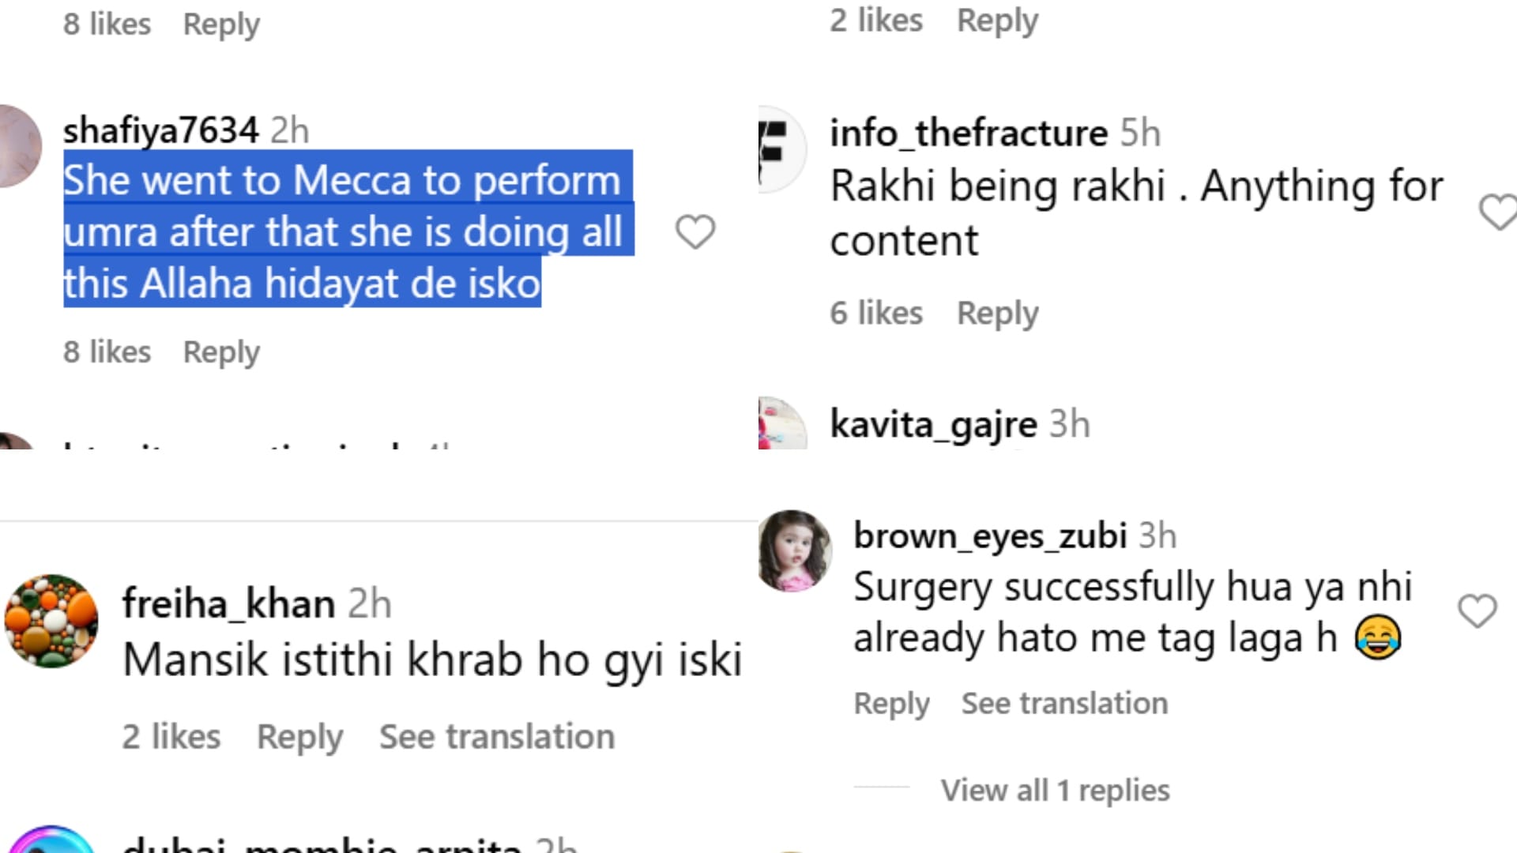Image resolution: width=1517 pixels, height=853 pixels.
Task: Open shafiya7634 username link
Action: (161, 130)
